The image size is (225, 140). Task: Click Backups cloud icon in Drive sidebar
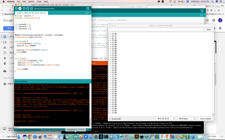5,71
